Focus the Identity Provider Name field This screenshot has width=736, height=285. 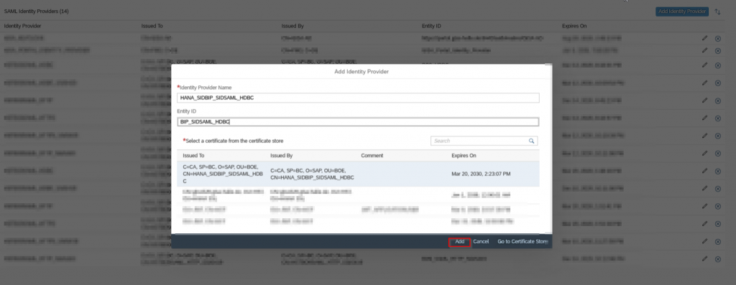[x=358, y=98]
